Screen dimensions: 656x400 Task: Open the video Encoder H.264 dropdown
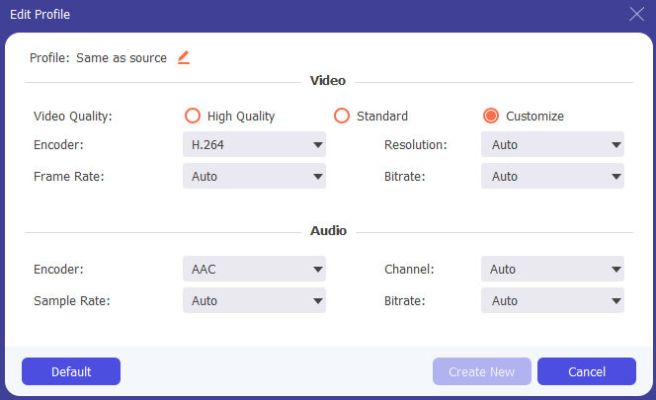tap(254, 145)
